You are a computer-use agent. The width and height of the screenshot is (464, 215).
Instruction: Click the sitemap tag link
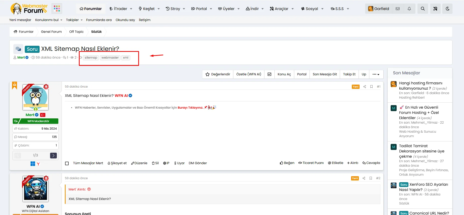coord(91,58)
